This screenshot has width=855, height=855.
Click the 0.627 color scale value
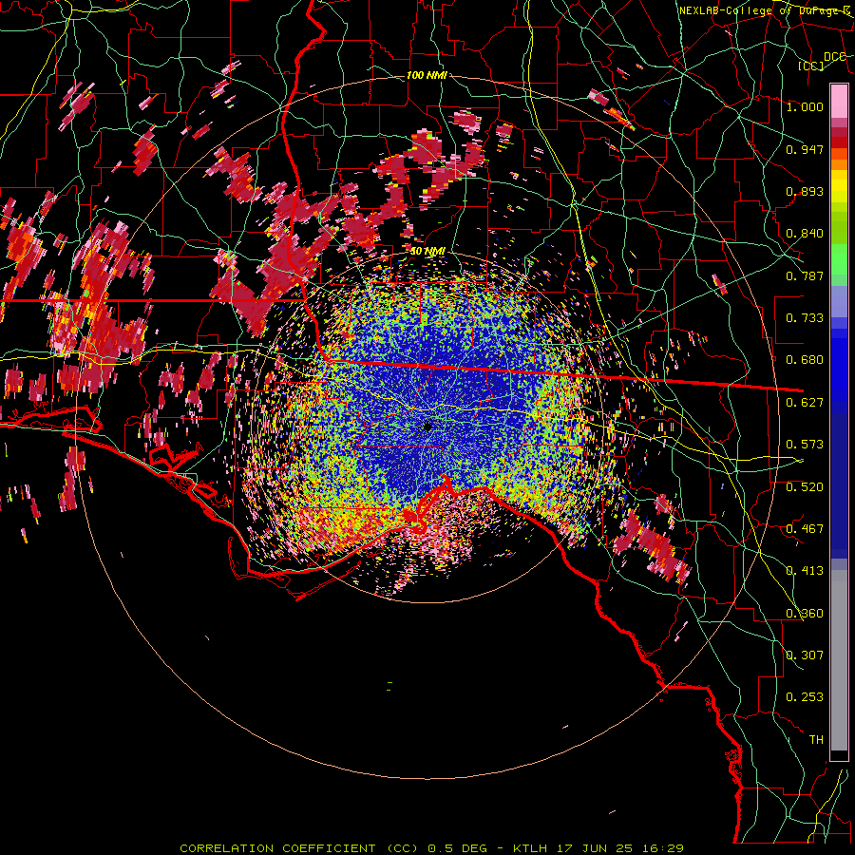805,403
